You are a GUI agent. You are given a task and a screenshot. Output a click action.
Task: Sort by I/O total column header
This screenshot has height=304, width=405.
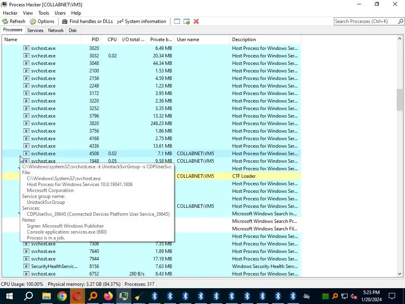click(x=133, y=40)
